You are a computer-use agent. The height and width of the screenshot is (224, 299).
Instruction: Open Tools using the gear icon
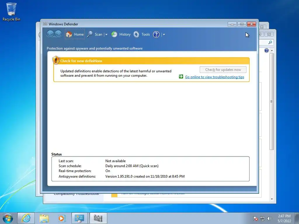(136, 34)
